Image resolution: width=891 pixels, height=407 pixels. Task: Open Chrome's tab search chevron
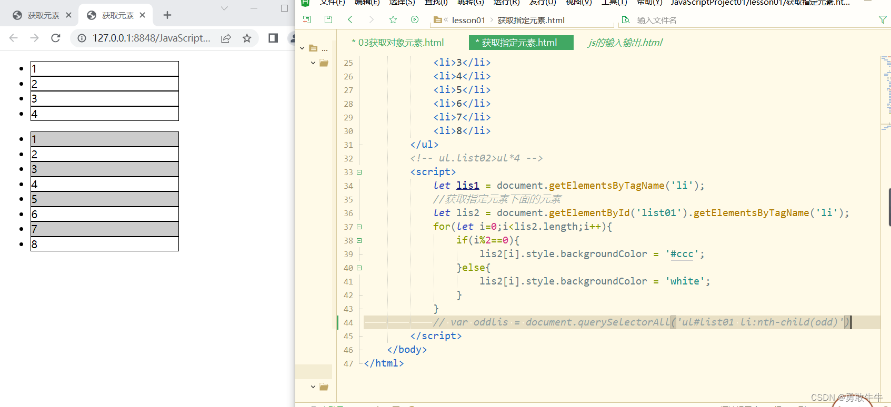tap(224, 8)
